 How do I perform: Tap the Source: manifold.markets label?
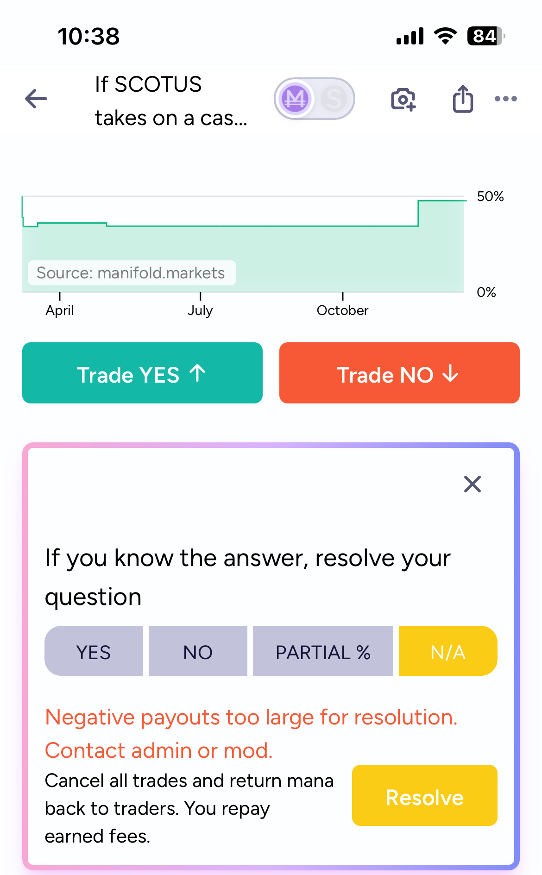pos(132,273)
